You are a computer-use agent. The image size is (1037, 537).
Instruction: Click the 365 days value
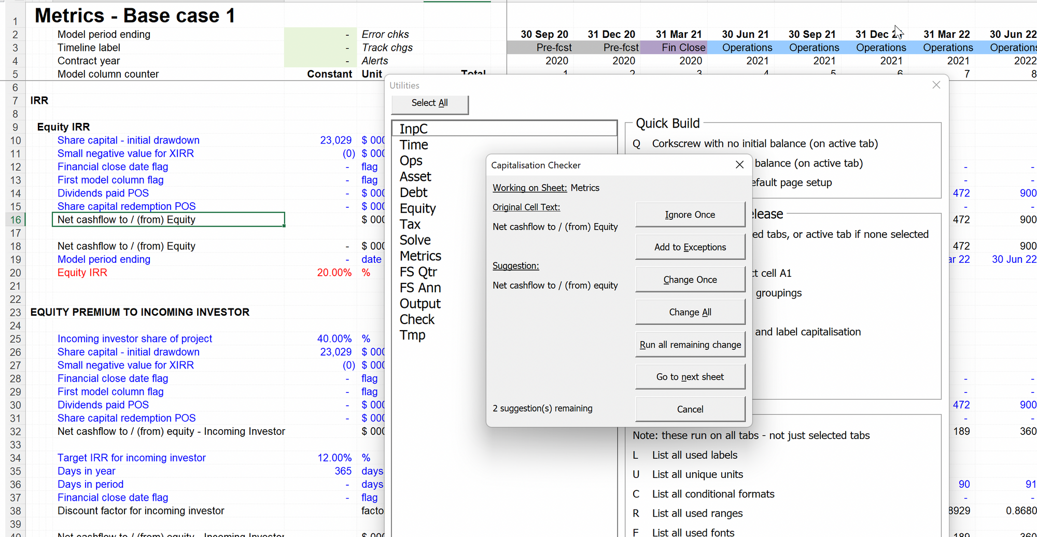pyautogui.click(x=343, y=471)
